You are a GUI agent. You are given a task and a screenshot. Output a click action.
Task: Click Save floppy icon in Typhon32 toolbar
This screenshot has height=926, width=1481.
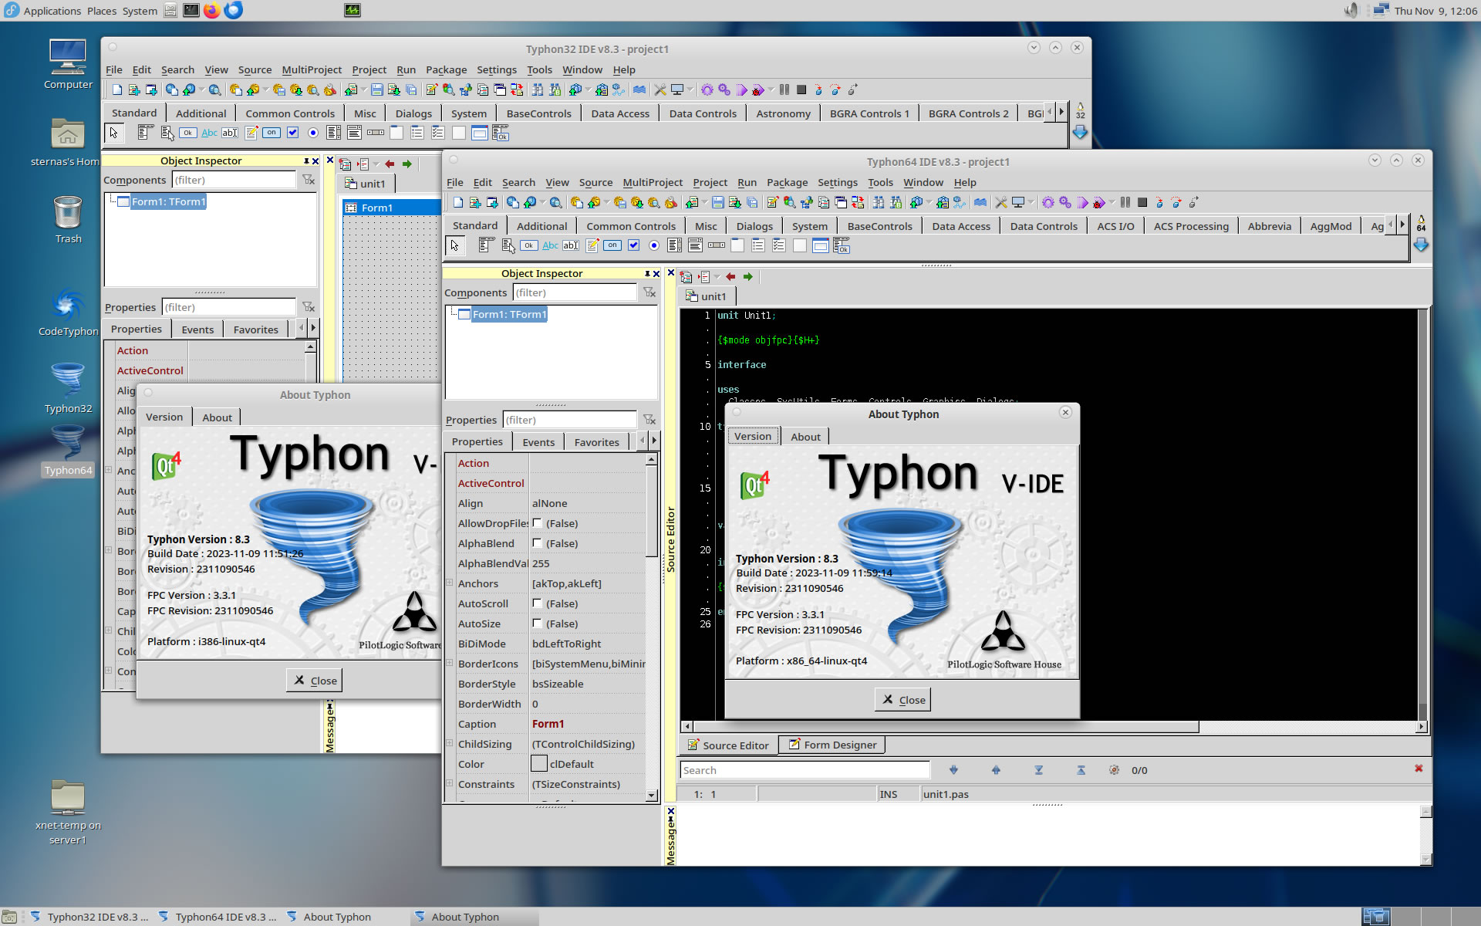tap(377, 90)
